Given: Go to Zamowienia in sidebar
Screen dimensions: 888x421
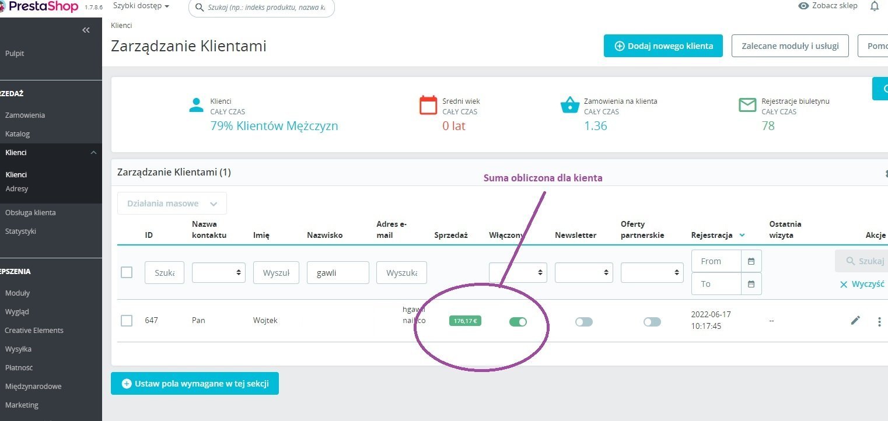Looking at the screenshot, I should 25,115.
